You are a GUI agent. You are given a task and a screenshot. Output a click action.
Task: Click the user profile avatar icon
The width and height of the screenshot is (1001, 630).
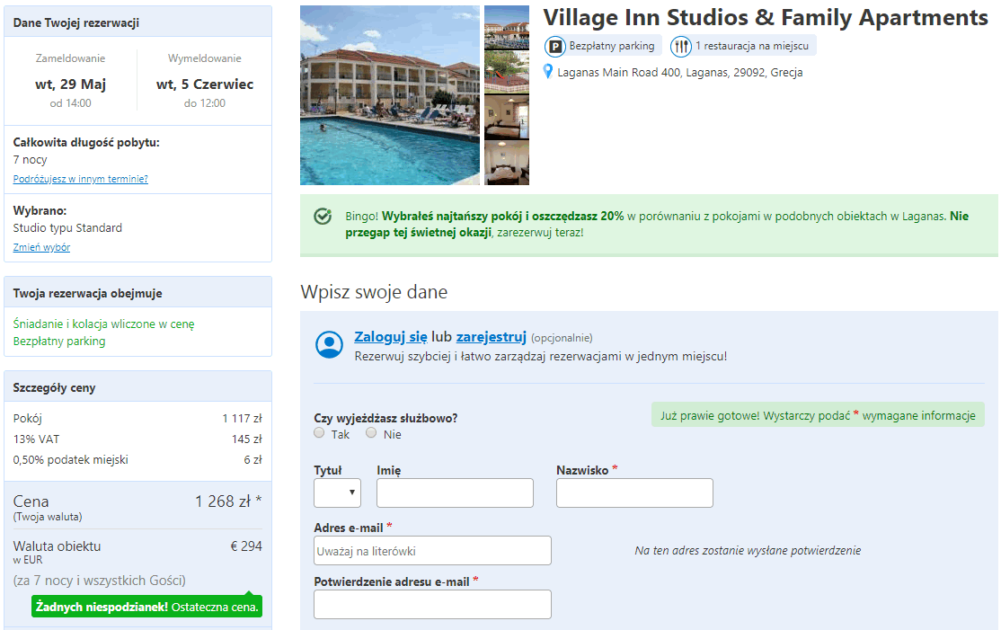(x=330, y=345)
